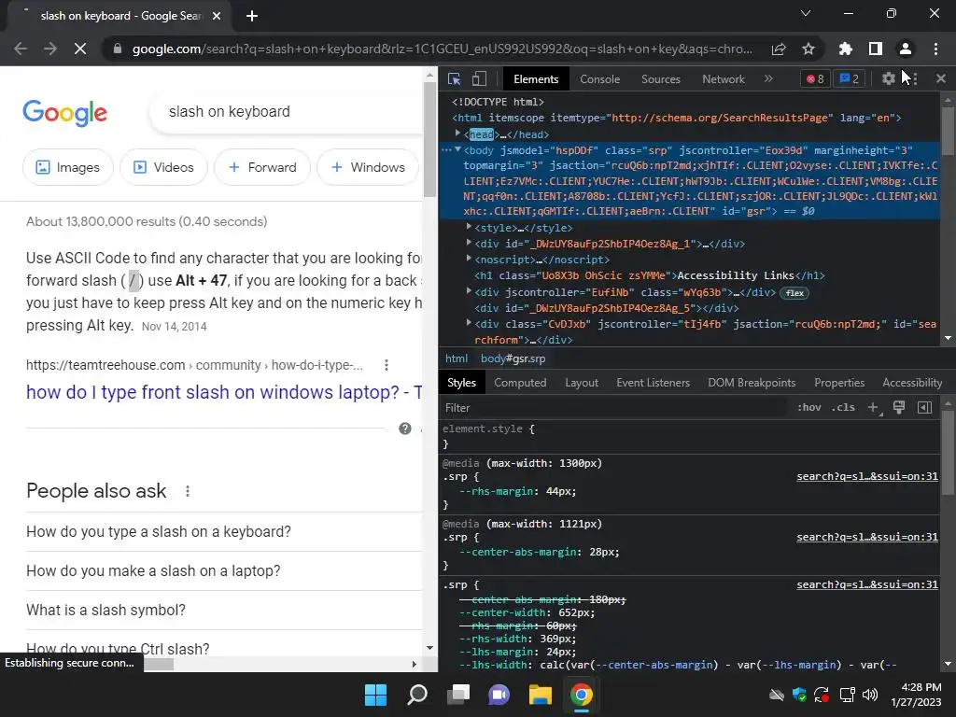This screenshot has width=956, height=717.
Task: Expand the div class CvDJxb node
Action: tap(469, 323)
